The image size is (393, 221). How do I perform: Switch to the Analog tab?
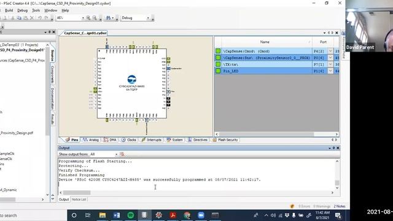(x=91, y=140)
